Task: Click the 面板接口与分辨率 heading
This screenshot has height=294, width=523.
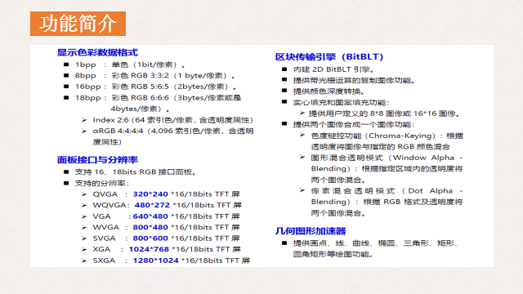Action: (x=97, y=160)
